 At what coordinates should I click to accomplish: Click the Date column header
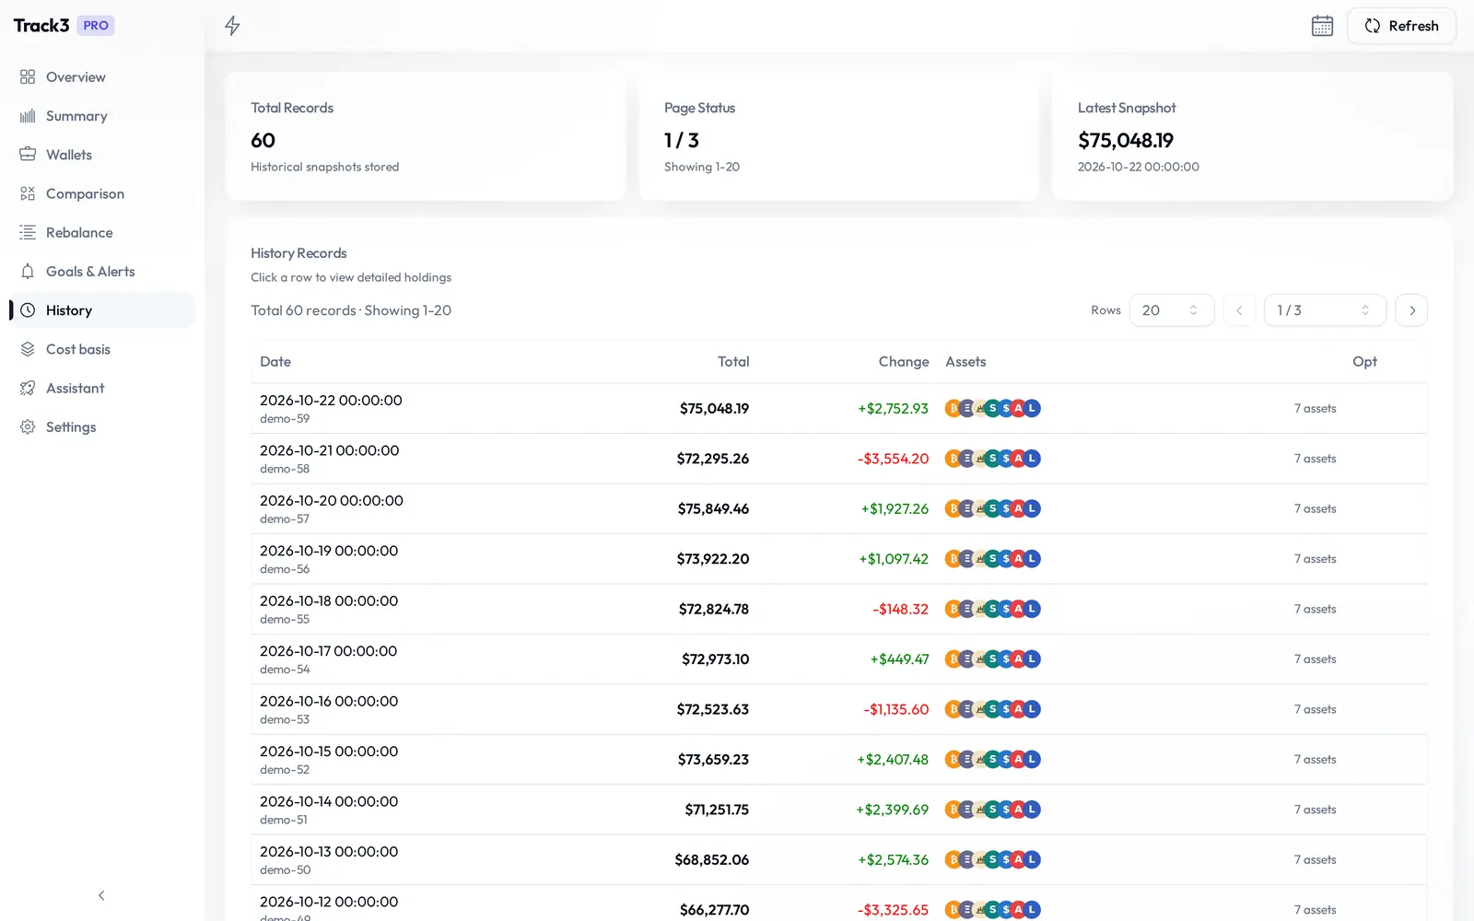[275, 362]
